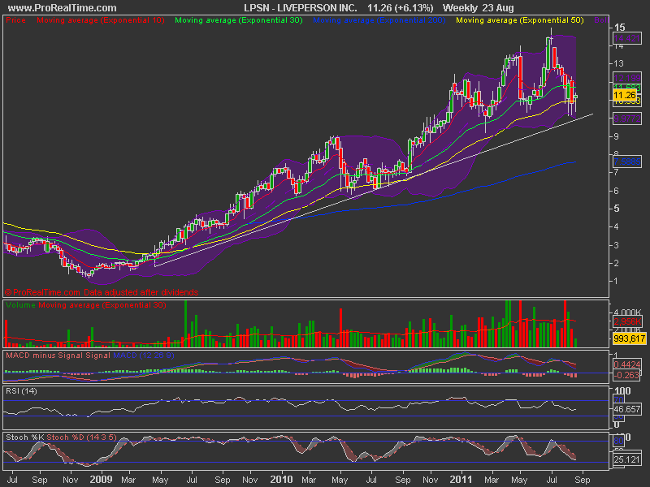Click the 4 000K volume axis tick
Viewport: 650px width, 487px height.
pyautogui.click(x=627, y=312)
